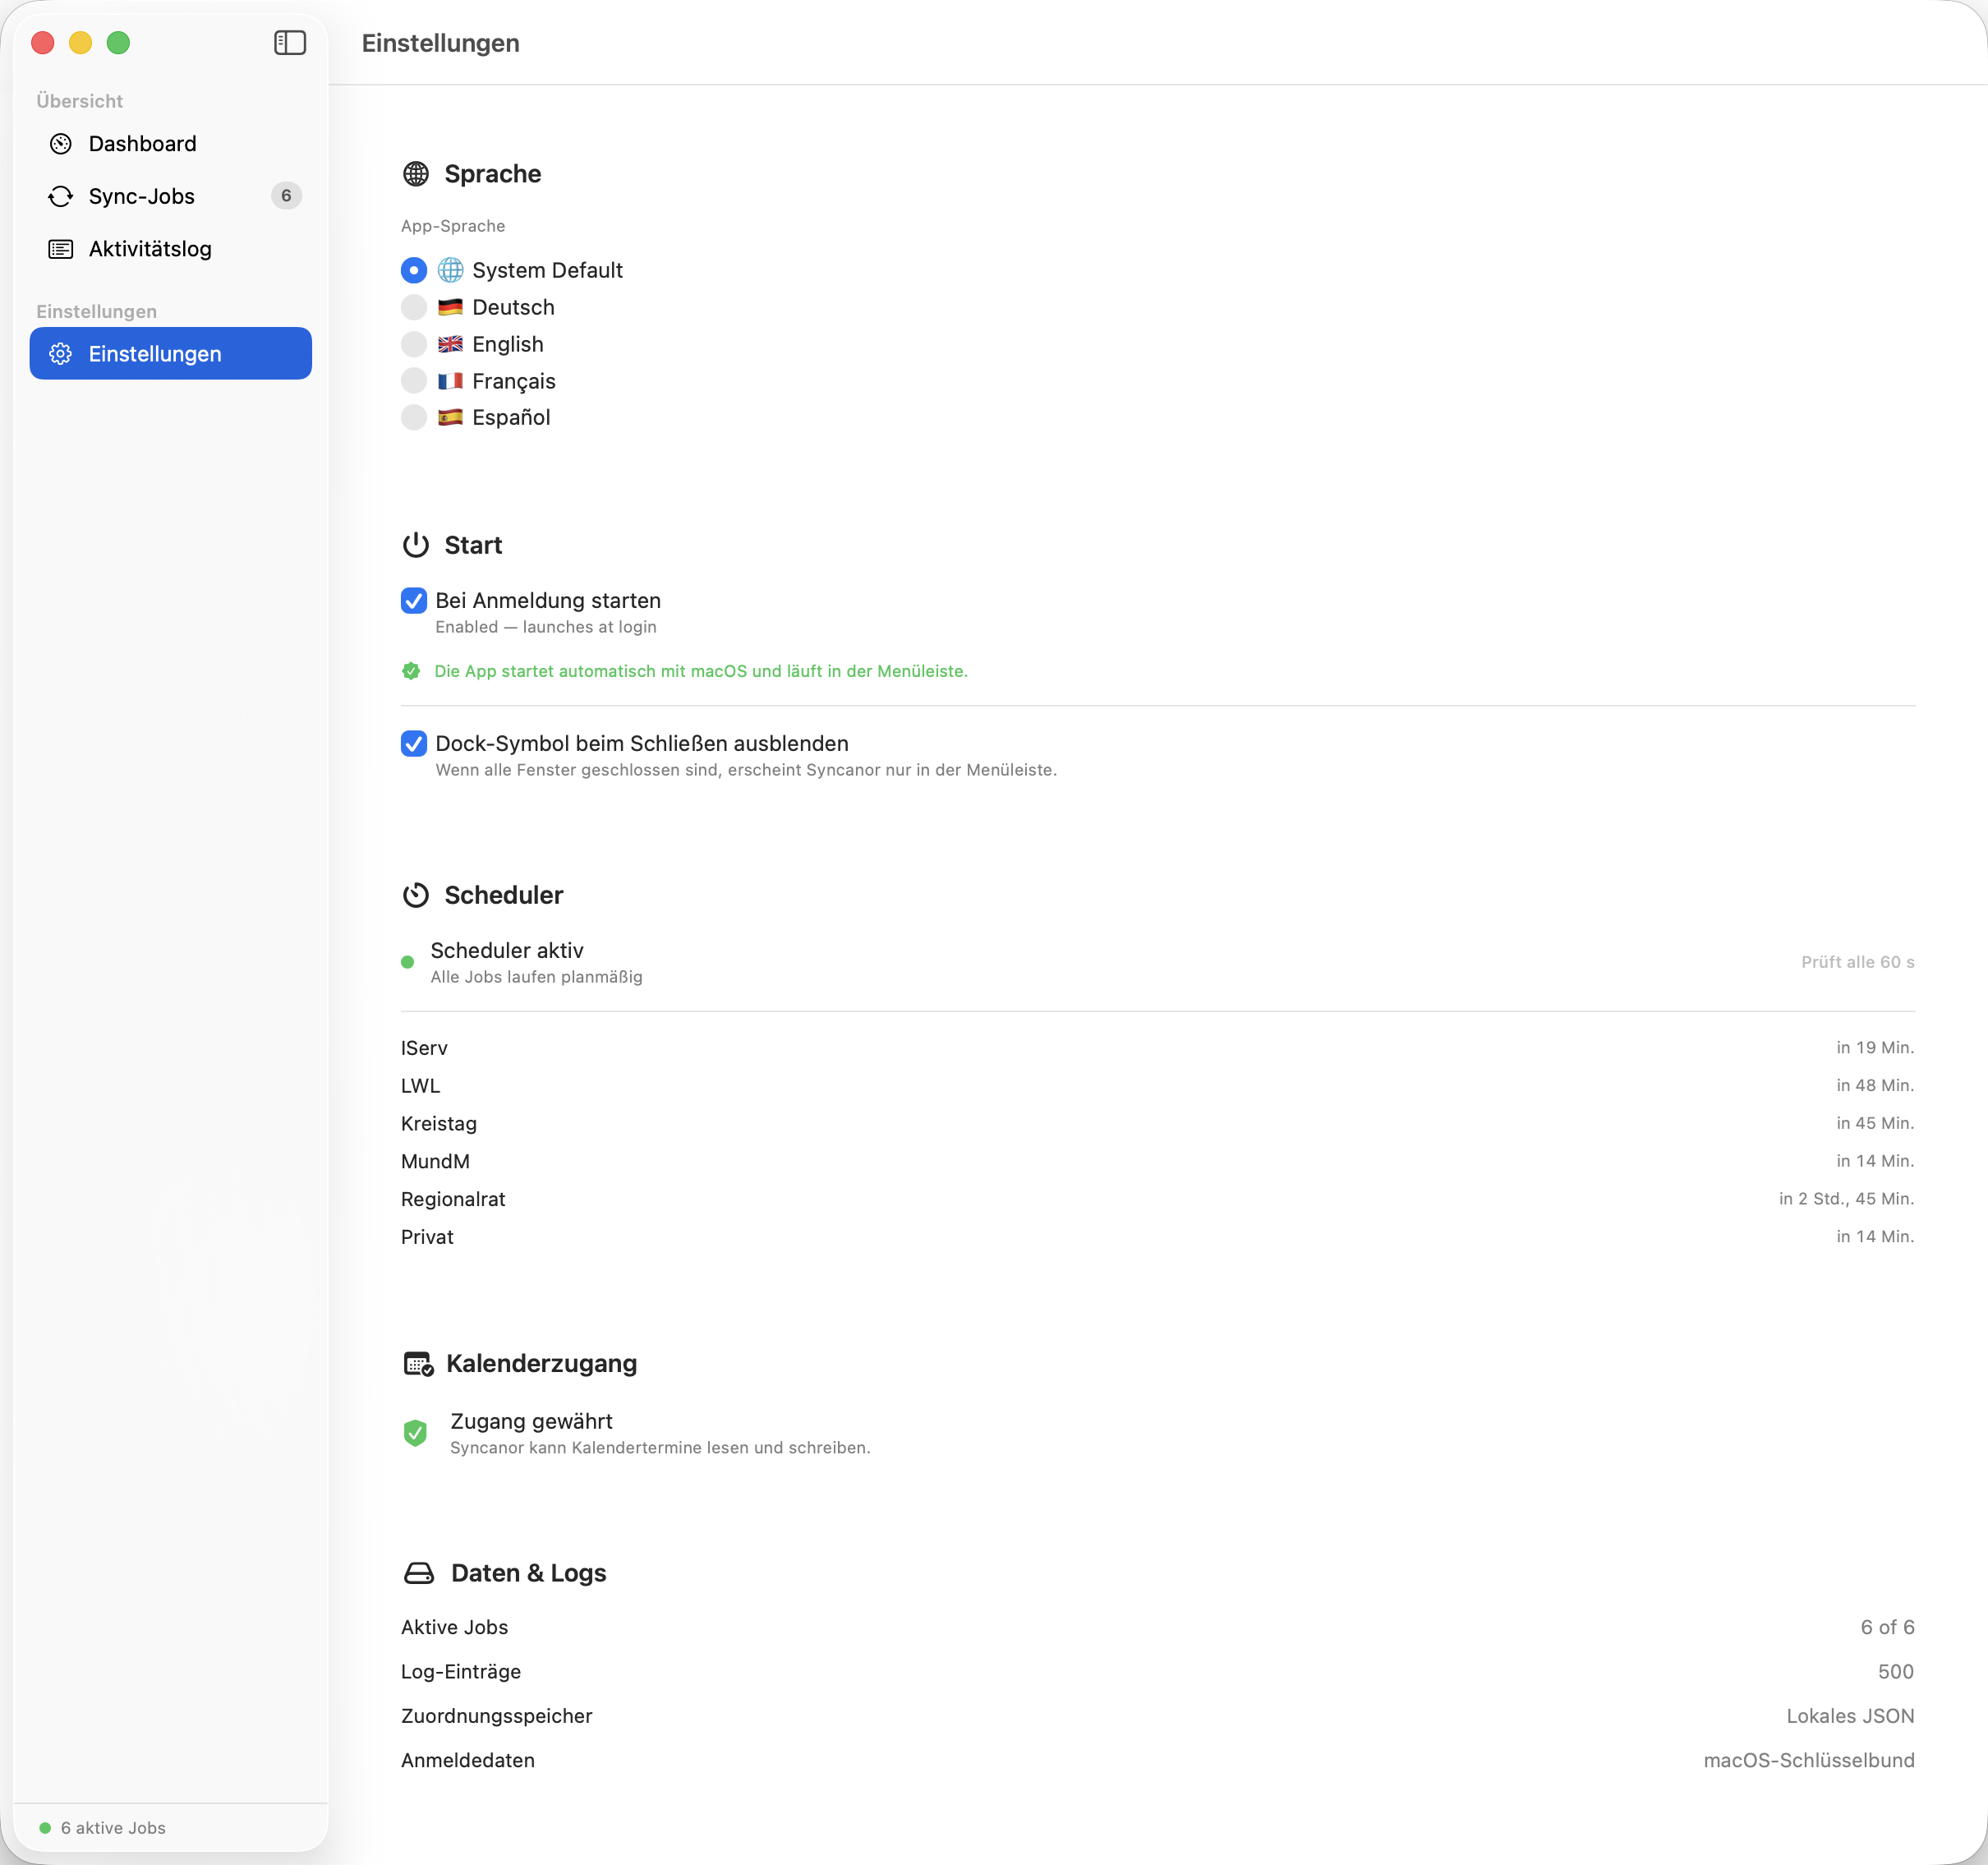The width and height of the screenshot is (1988, 1865).
Task: Click the Aktivitätslog list icon
Action: pos(61,249)
